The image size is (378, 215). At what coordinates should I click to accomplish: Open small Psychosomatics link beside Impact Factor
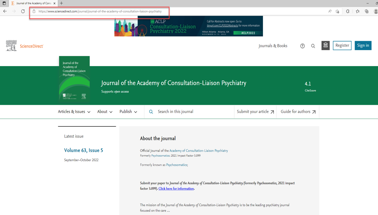pos(160,156)
